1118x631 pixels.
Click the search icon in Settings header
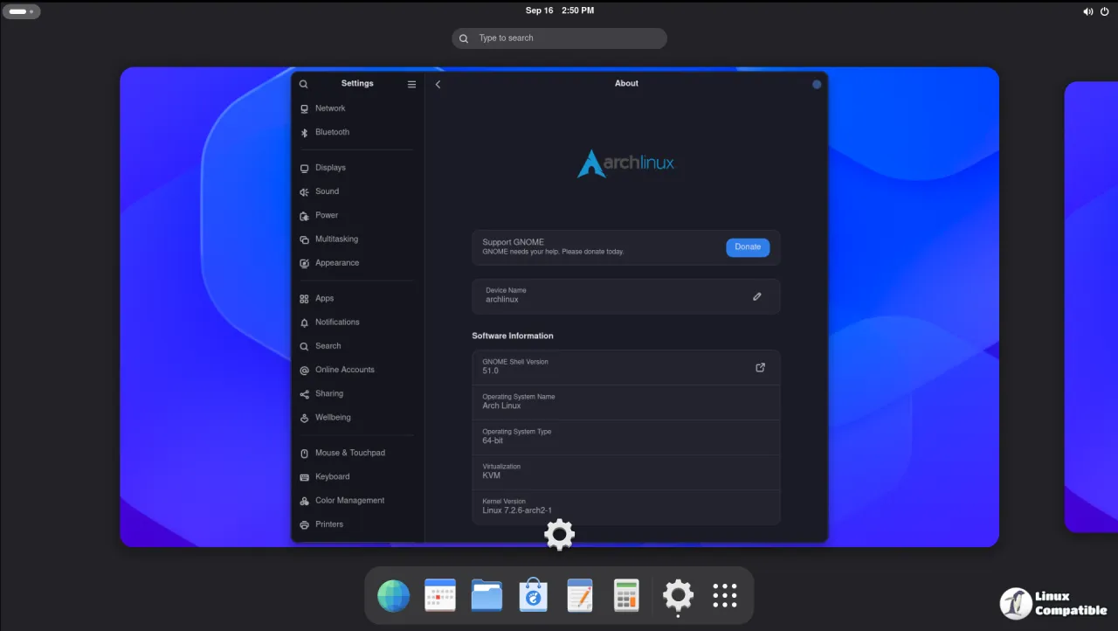[304, 84]
